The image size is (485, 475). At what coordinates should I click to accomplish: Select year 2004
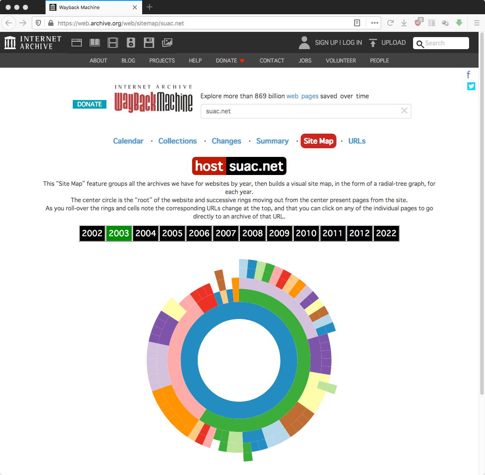pyautogui.click(x=146, y=233)
